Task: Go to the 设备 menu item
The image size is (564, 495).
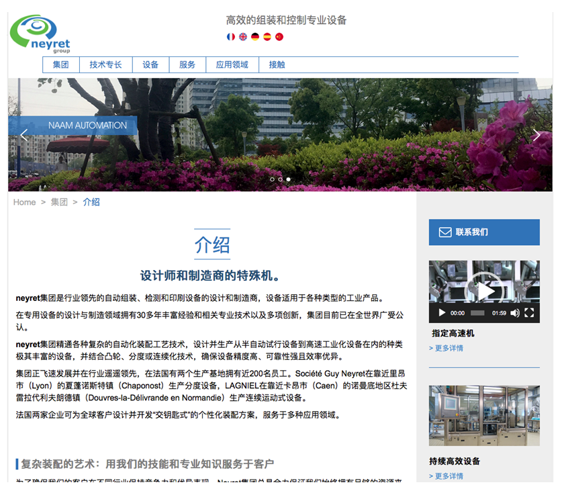Action: (150, 65)
